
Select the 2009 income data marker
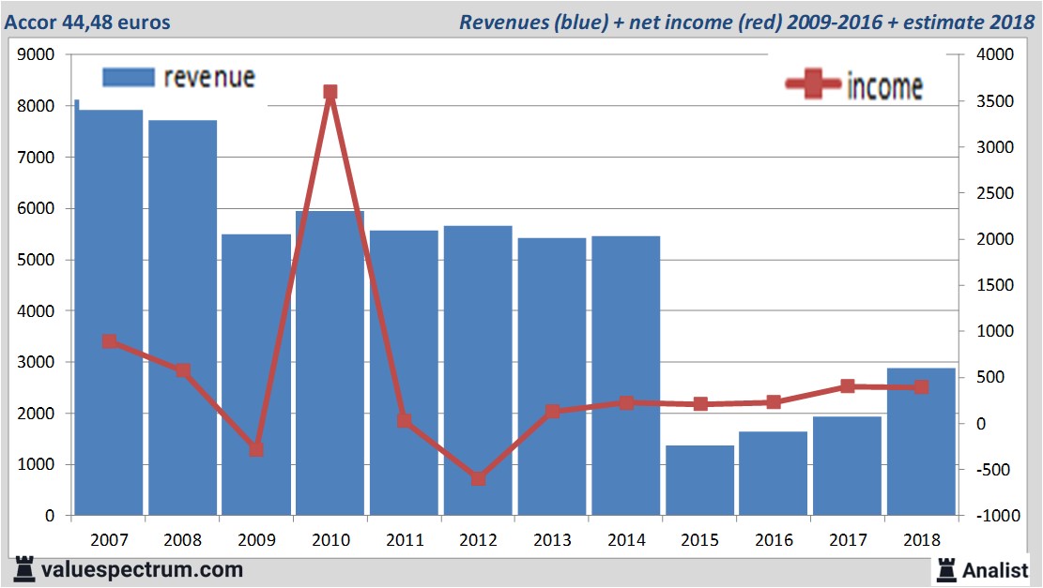click(x=256, y=449)
